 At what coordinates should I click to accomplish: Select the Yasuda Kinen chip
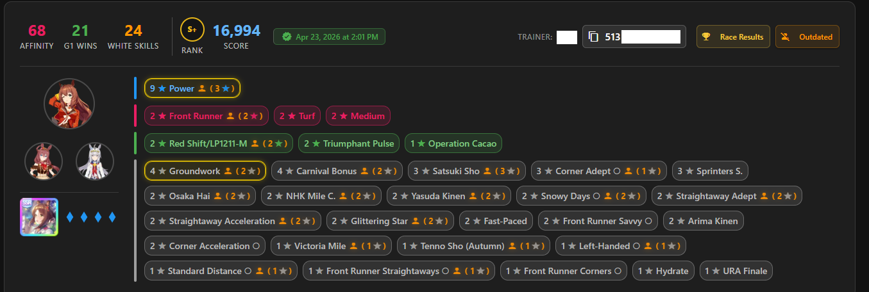tap(449, 196)
